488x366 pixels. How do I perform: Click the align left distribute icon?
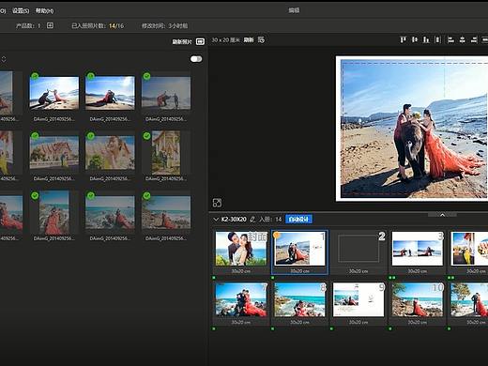tap(450, 39)
